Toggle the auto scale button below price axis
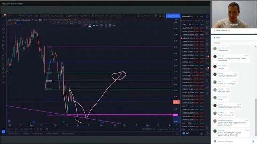The height and width of the screenshot is (144, 257). pos(177,129)
